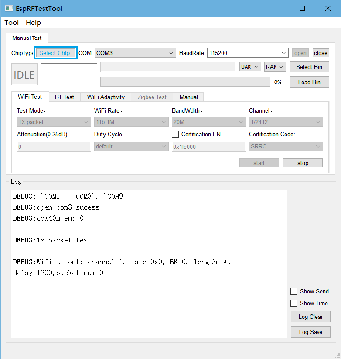341x359 pixels.
Task: Expand the UART mode dropdown
Action: click(x=250, y=67)
